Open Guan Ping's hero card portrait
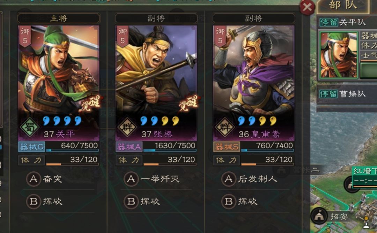377x233 pixels. pyautogui.click(x=58, y=83)
